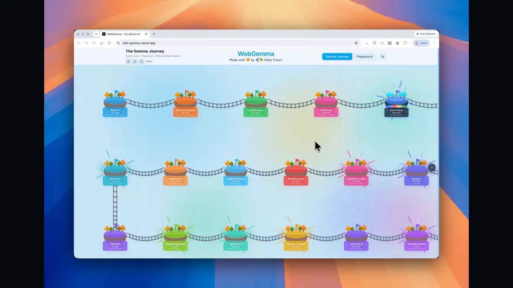
Task: Open the Chrome three-dot menu
Action: [x=434, y=43]
